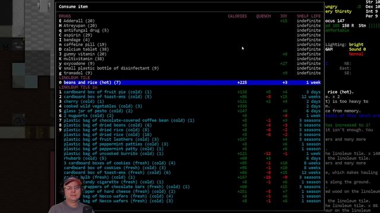The image size is (380, 213).
Task: Select plastic bag of peppermint patties (3)
Action: [x=116, y=144]
